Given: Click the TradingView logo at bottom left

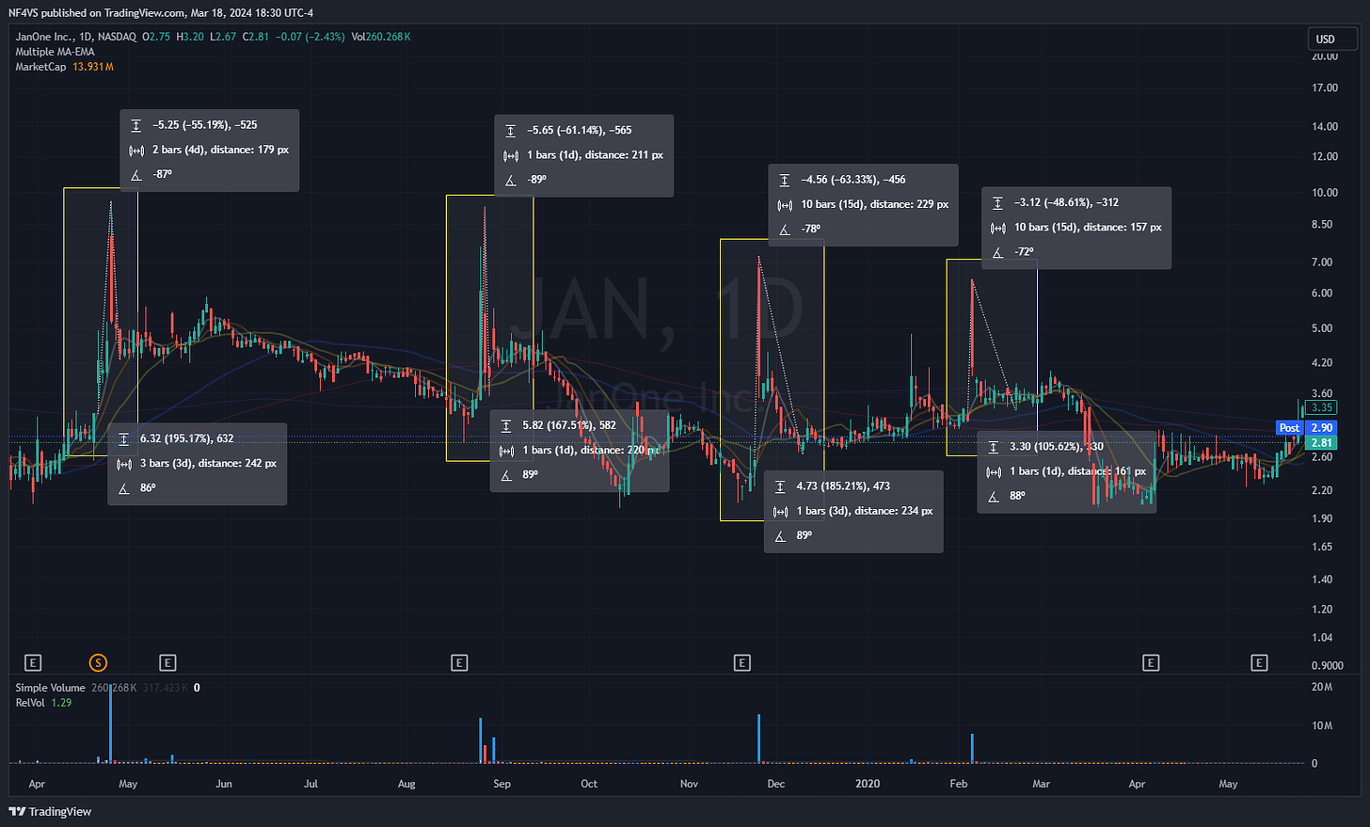Looking at the screenshot, I should (51, 811).
